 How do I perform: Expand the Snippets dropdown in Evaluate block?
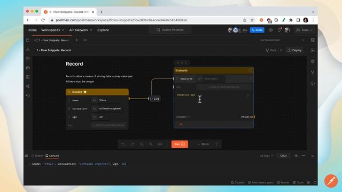[183, 117]
